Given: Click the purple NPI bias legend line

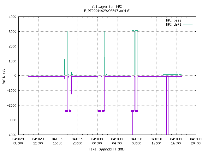Looking at the screenshot, I should 188,20.
